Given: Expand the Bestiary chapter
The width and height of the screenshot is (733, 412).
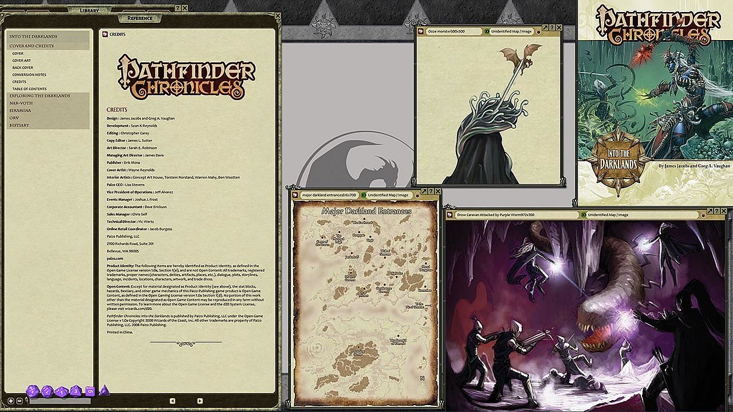Looking at the screenshot, I should coord(49,125).
